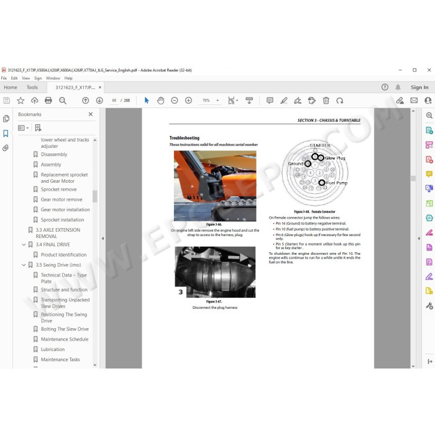This screenshot has width=435, height=435.
Task: Collapse the 3.5 Swing Drive bookmark
Action: click(x=24, y=265)
